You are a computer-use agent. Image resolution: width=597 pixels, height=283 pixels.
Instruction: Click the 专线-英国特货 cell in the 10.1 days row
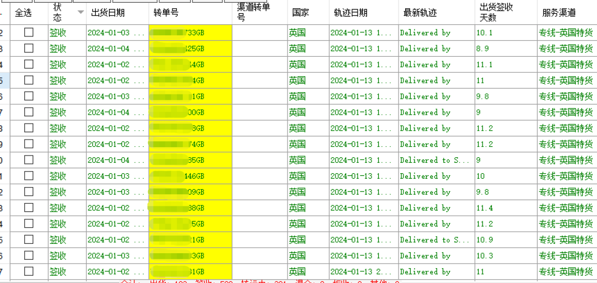(x=567, y=33)
